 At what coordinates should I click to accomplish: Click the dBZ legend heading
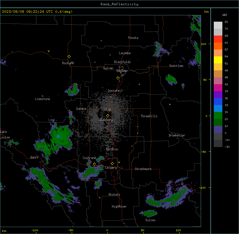(225, 15)
